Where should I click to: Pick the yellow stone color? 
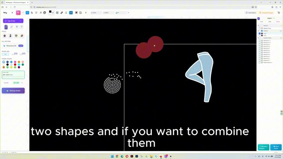[x=11, y=67]
